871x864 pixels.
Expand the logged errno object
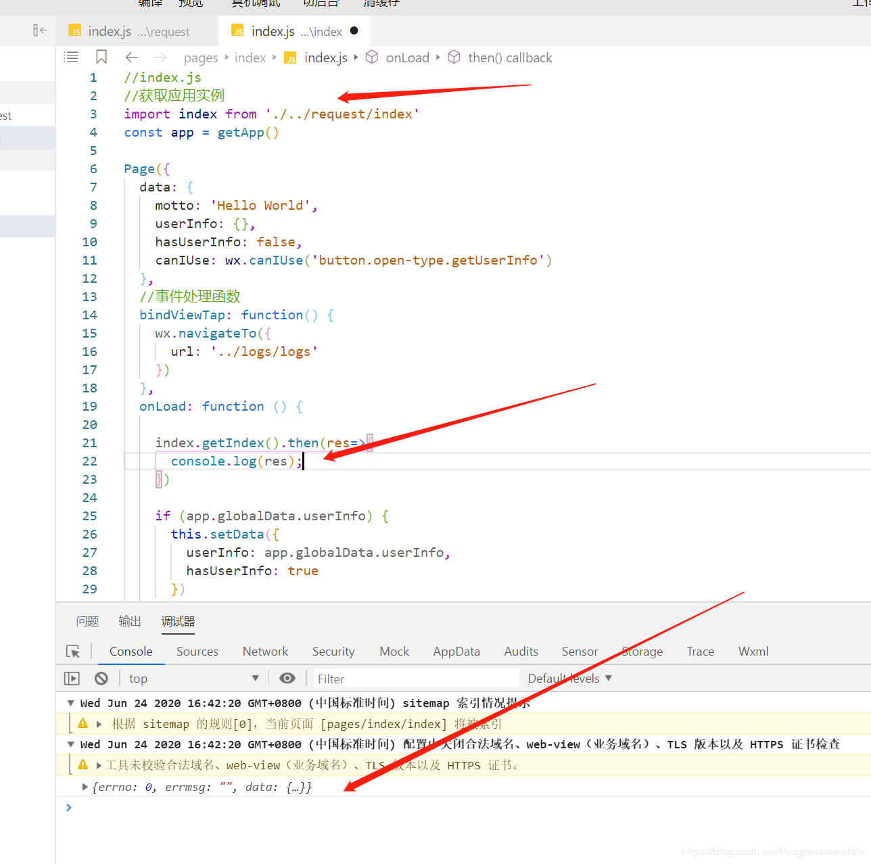(x=85, y=787)
